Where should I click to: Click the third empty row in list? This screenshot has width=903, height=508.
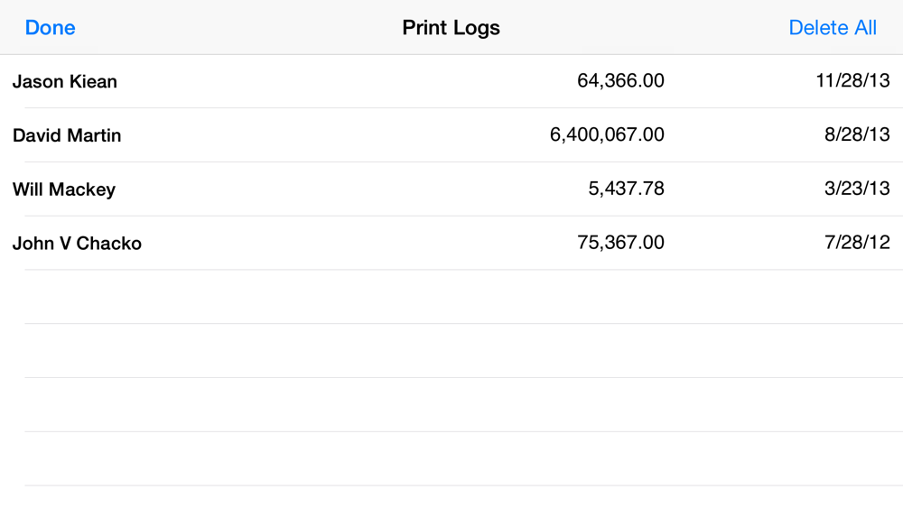451,405
